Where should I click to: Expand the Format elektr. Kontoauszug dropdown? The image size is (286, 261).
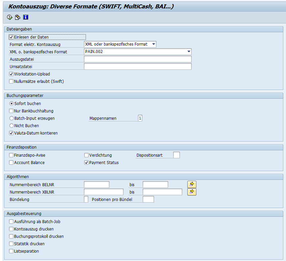(153, 44)
